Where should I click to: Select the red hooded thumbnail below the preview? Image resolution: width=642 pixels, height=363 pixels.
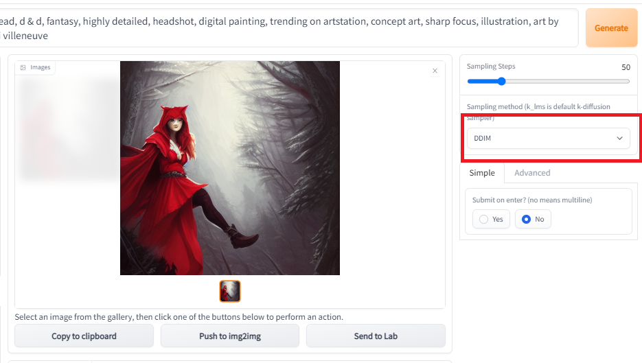[230, 291]
